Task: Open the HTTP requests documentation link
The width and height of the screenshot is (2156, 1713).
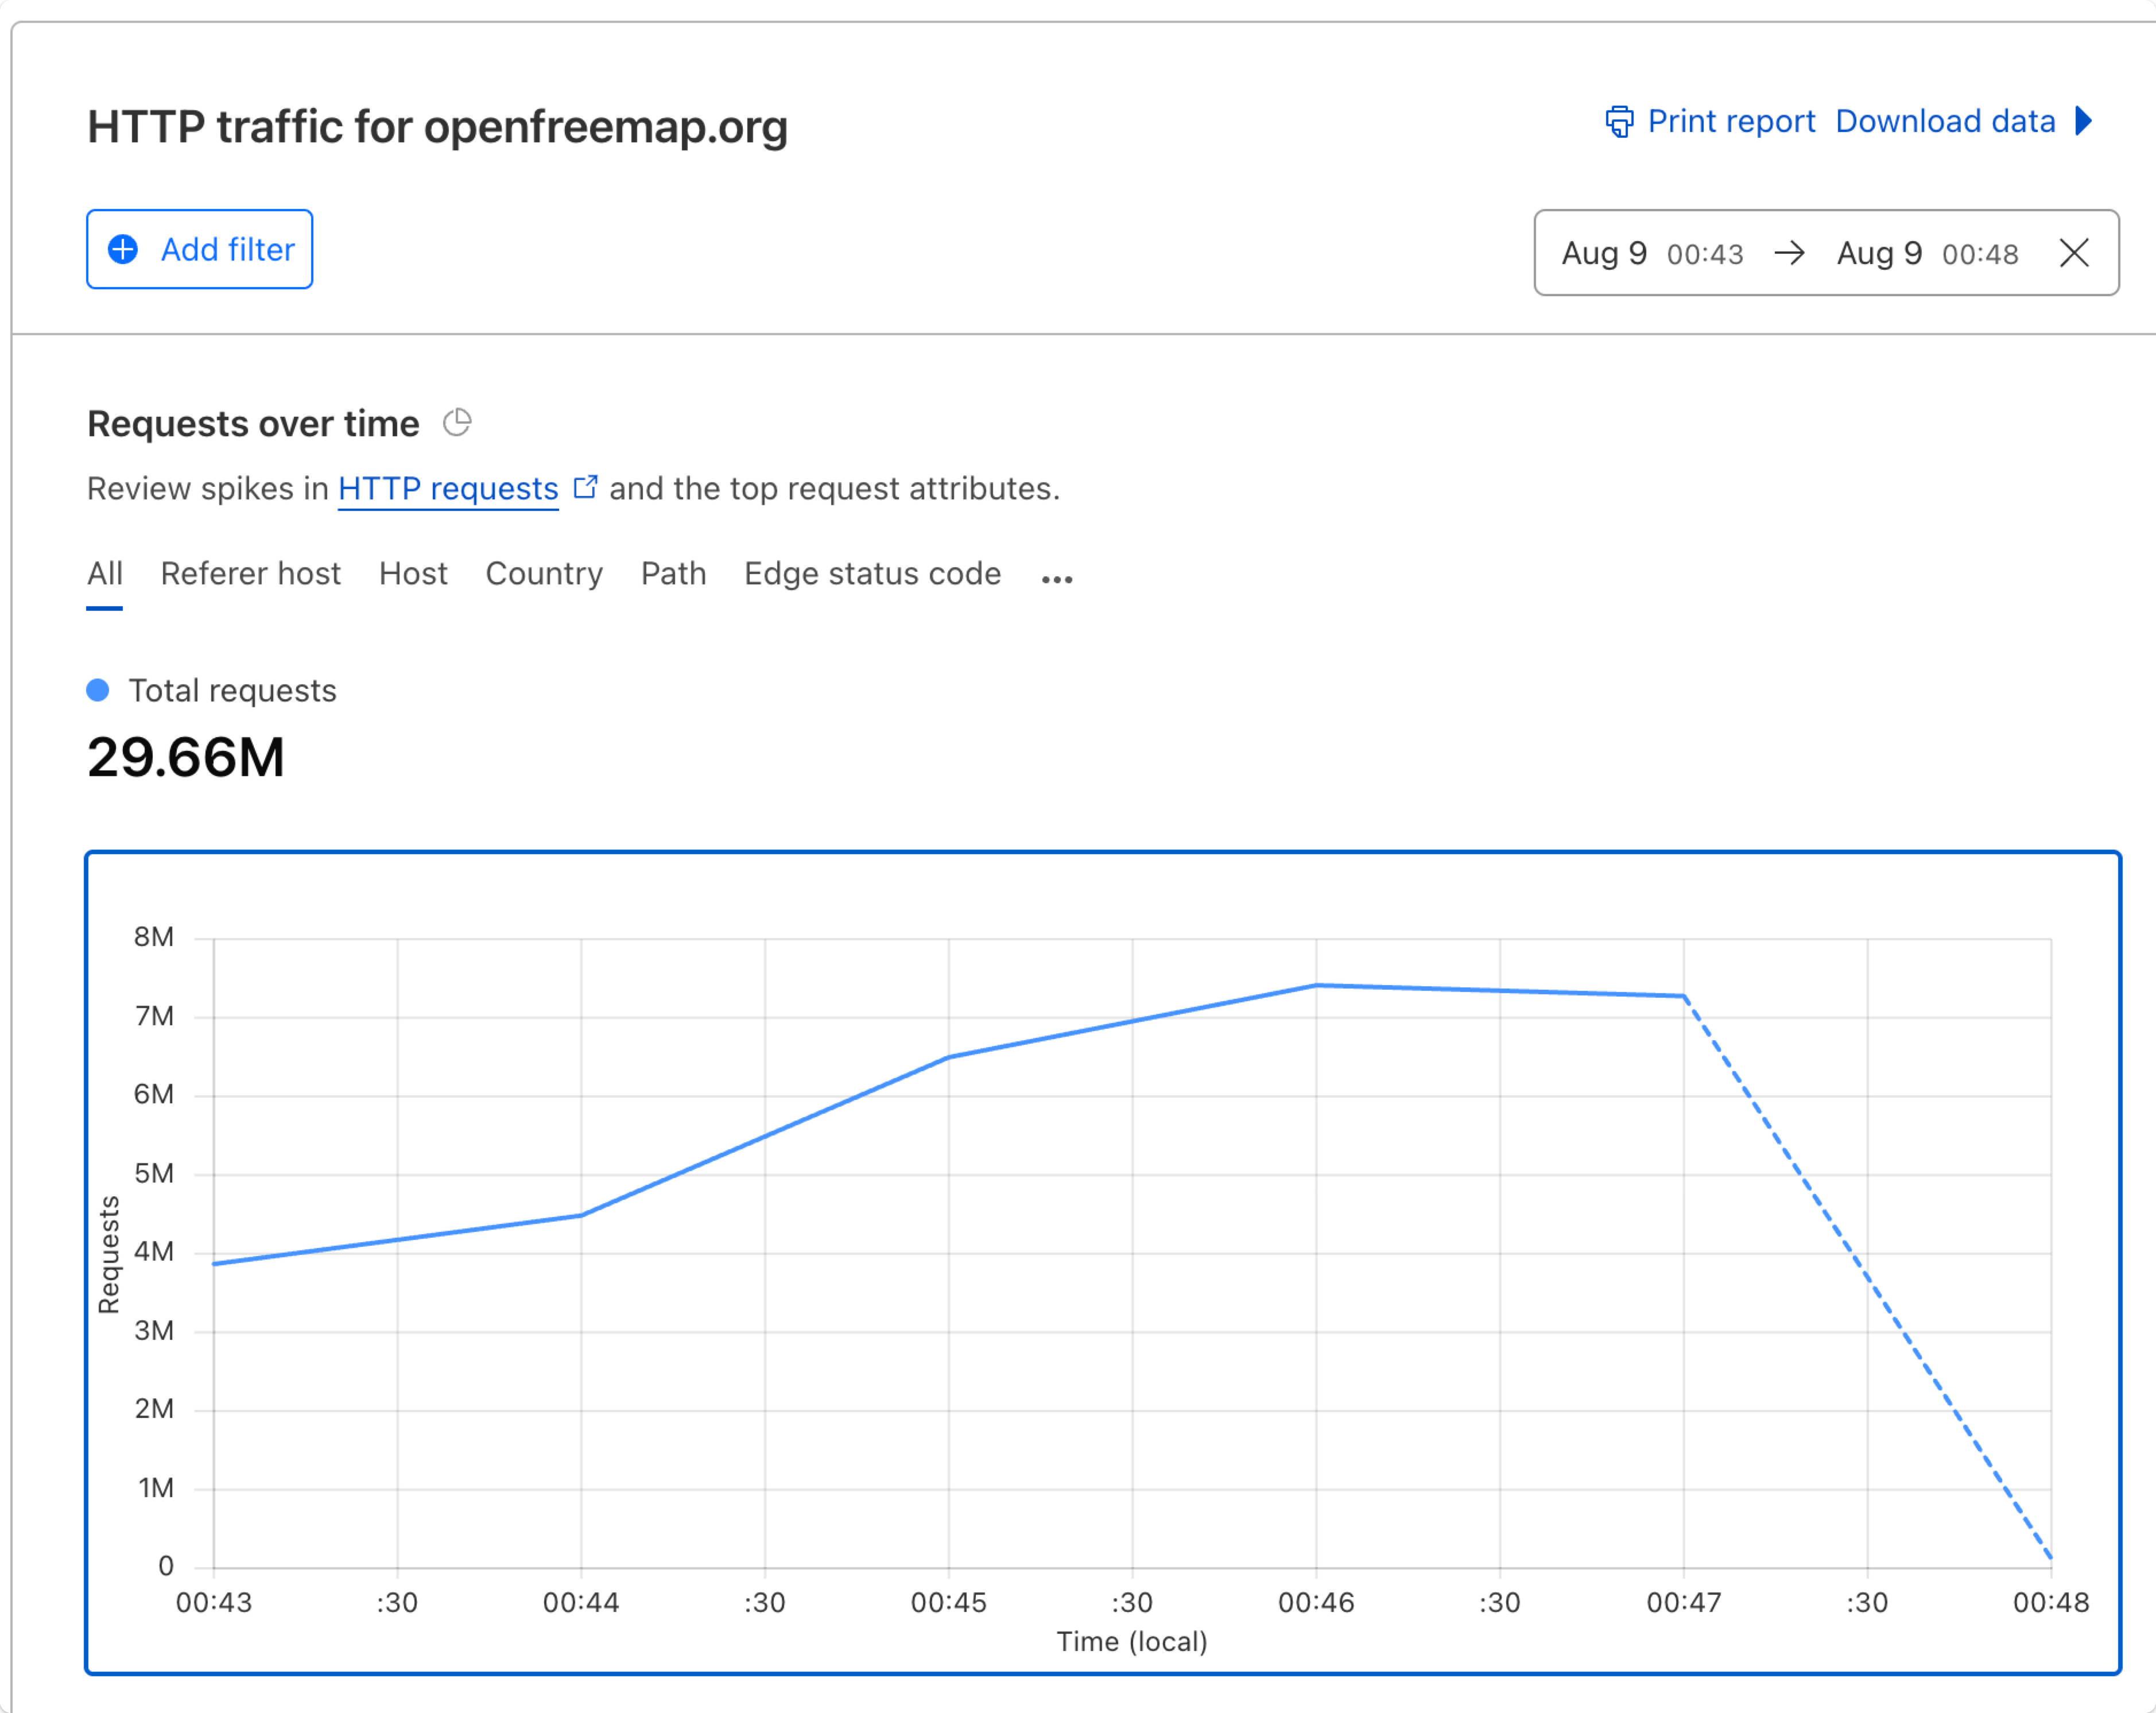Action: [x=448, y=488]
